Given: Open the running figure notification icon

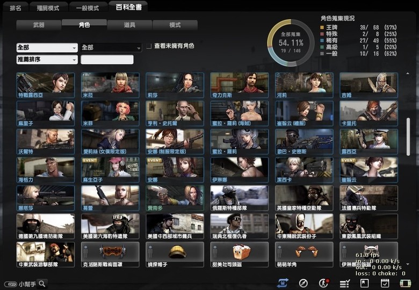Looking at the screenshot, I should 323,283.
